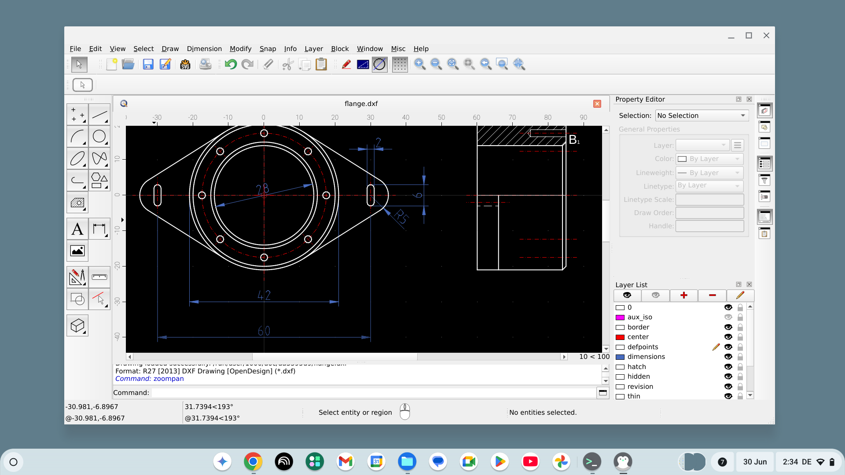
Task: Open the Projection cube tool
Action: click(77, 325)
